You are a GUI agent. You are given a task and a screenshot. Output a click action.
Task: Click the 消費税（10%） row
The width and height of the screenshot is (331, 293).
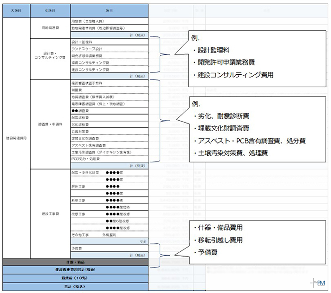pyautogui.click(x=76, y=278)
